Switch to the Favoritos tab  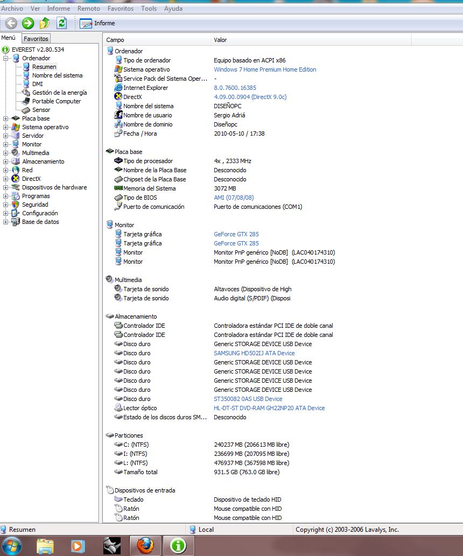pos(36,39)
